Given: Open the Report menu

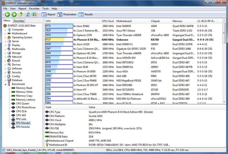Looking at the screenshot, I should [x=22, y=9].
